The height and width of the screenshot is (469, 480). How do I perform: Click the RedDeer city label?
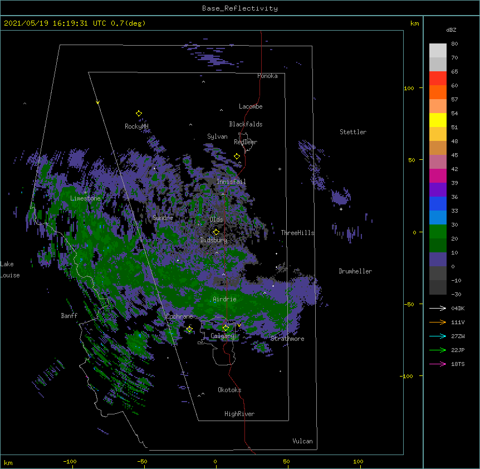point(246,142)
